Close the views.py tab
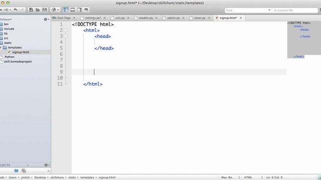Viewport: 321px width, 180px height. coord(209,18)
